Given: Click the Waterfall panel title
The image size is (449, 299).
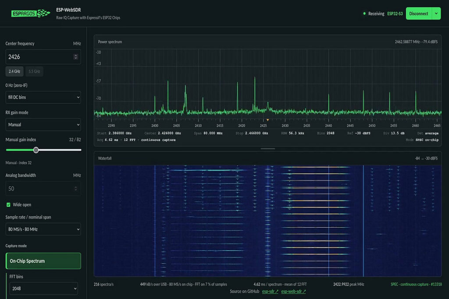Looking at the screenshot, I should pos(105,158).
